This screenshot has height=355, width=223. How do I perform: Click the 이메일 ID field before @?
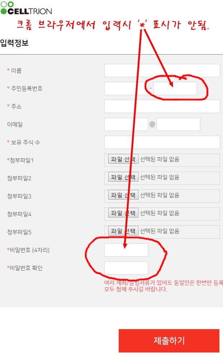click(126, 124)
